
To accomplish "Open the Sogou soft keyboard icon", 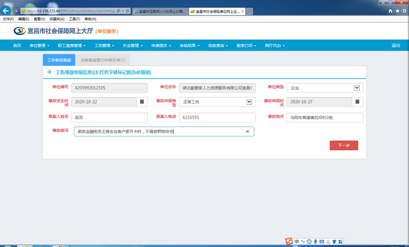I will 322,241.
